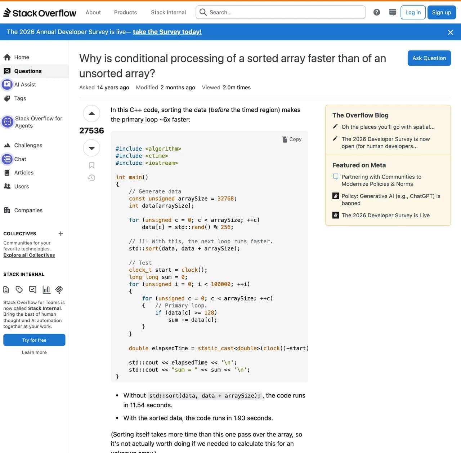Click the Stack Internal bar chart icon
The height and width of the screenshot is (453, 461).
tap(46, 289)
